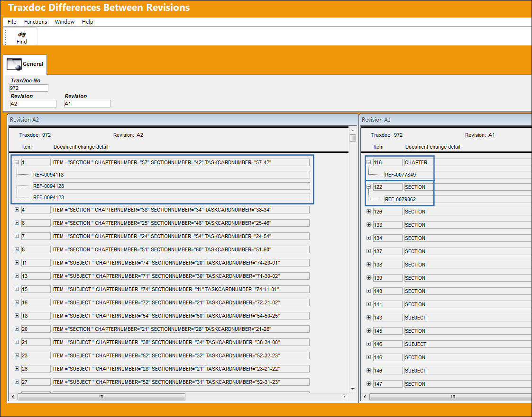Expand item 20 in Revision A2 panel
This screenshot has height=417, width=532.
(x=17, y=328)
